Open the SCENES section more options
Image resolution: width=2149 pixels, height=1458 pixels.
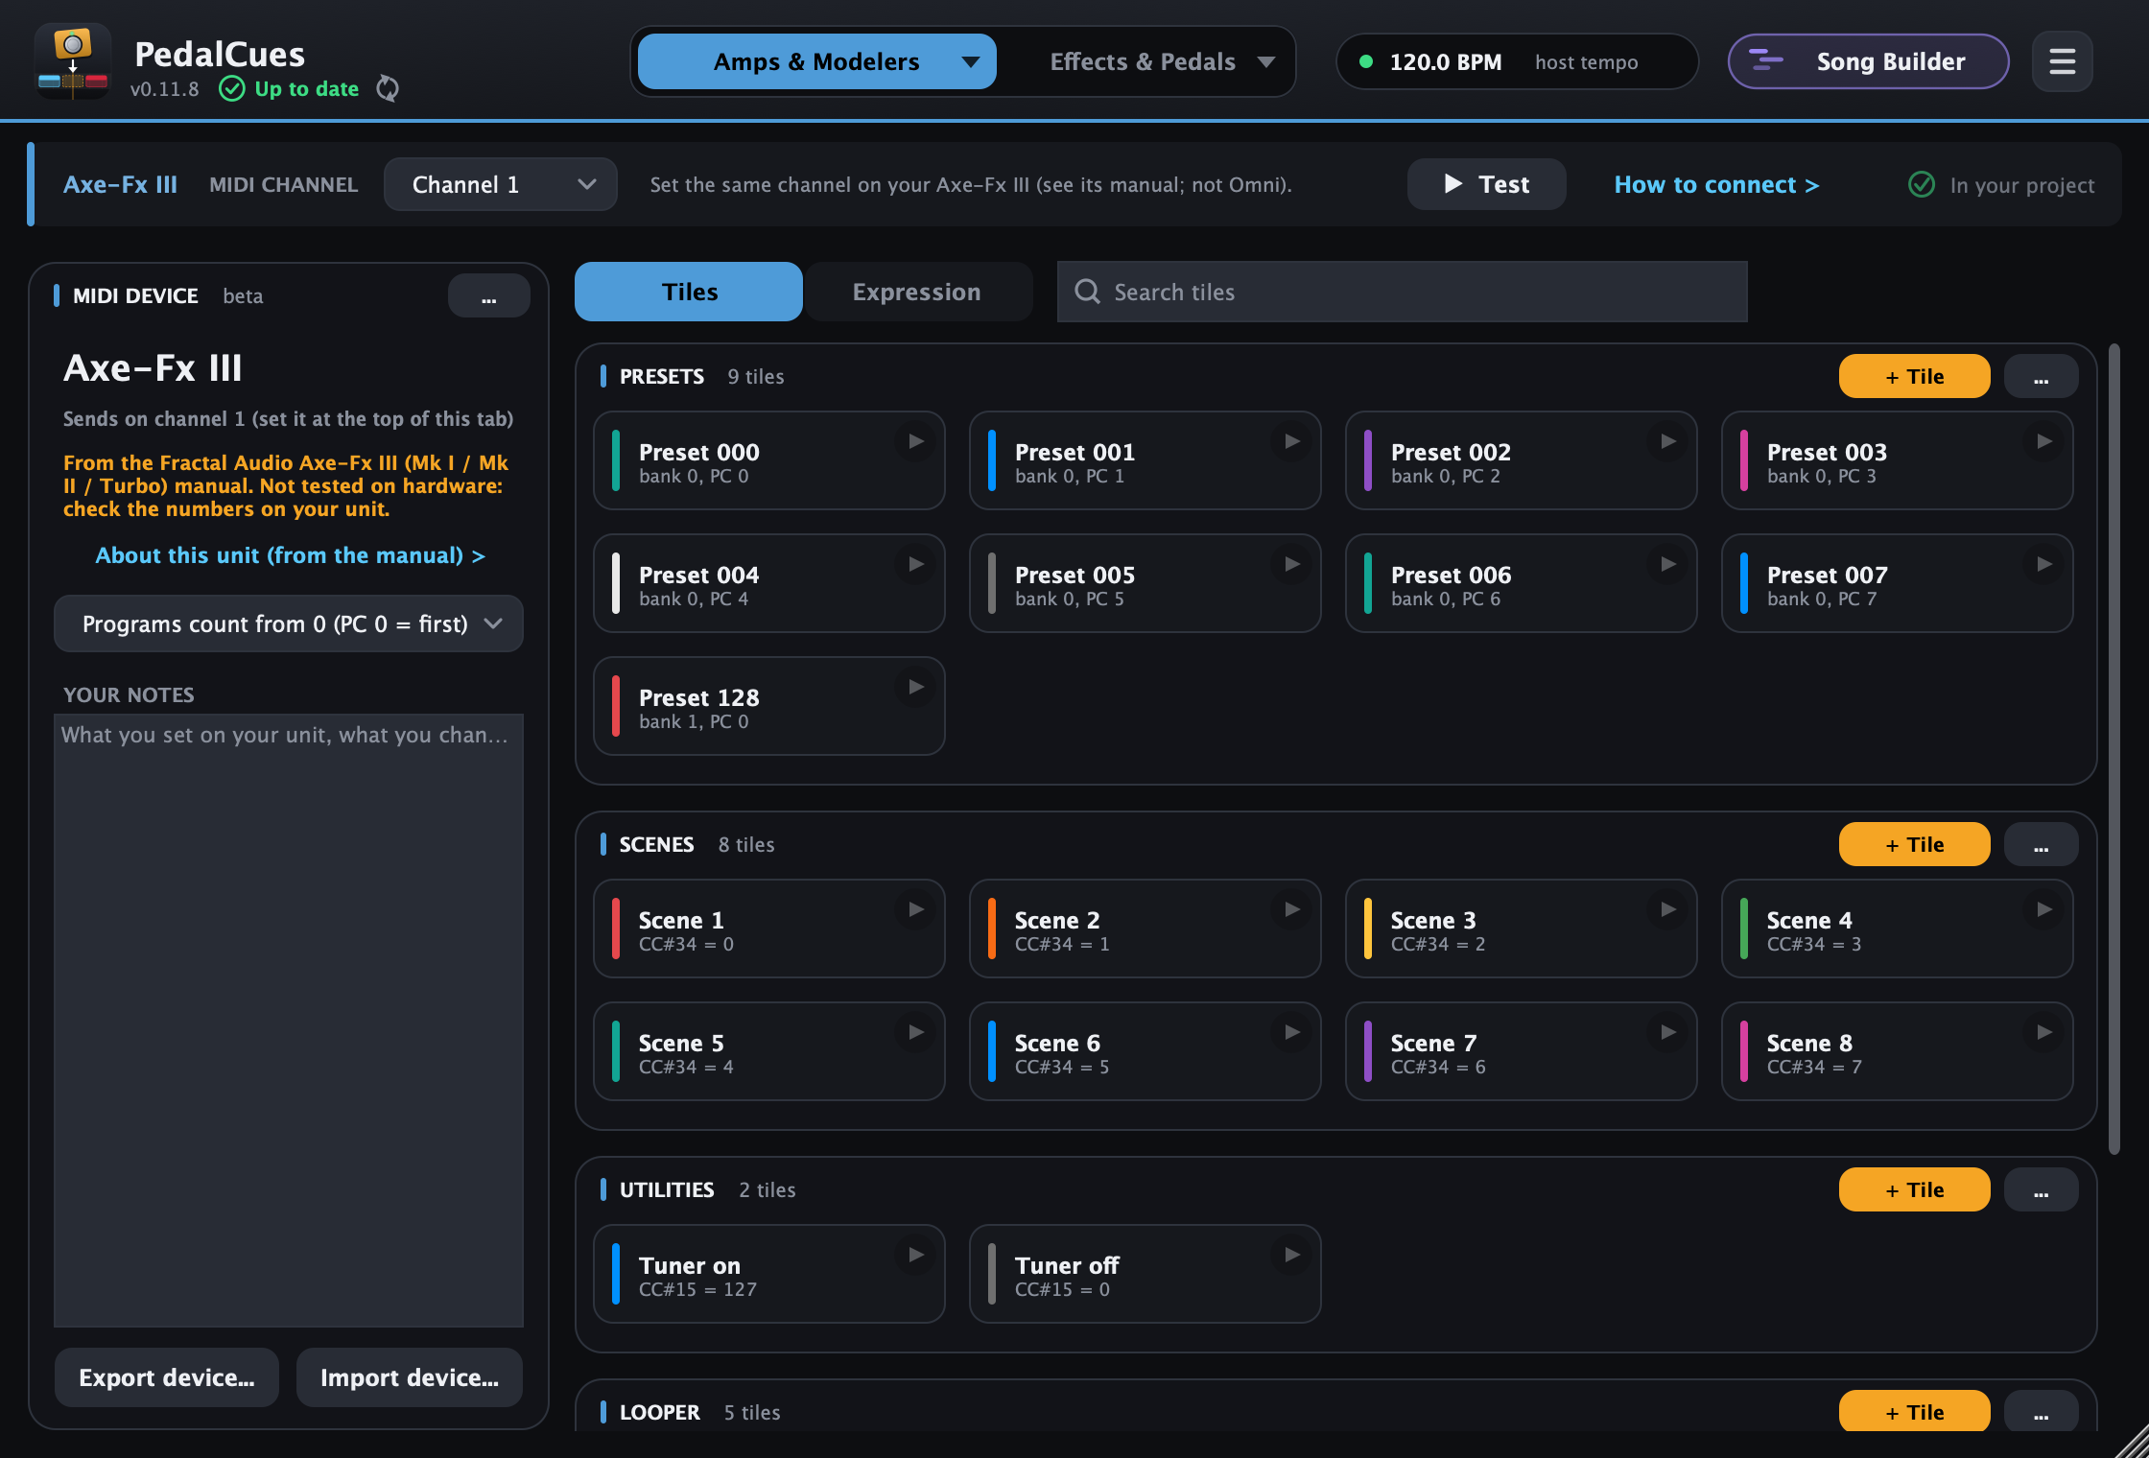(x=2041, y=844)
